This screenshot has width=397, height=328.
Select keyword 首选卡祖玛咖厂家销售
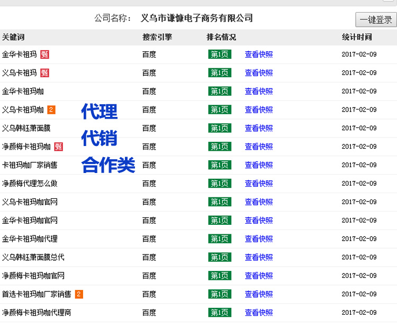tap(37, 294)
